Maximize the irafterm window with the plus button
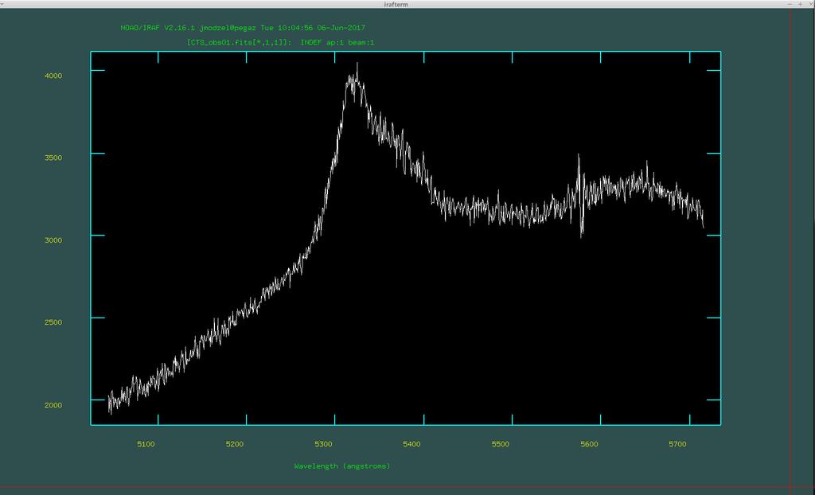 tap(800, 4)
